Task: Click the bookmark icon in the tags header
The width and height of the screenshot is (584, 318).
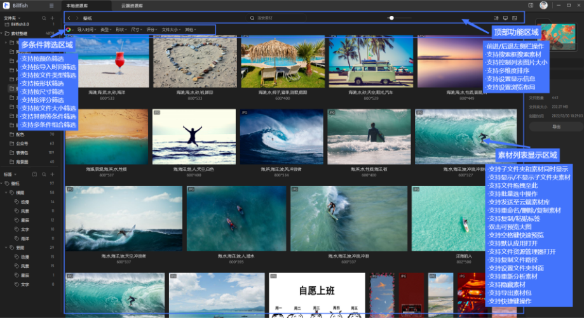Action: pos(35,174)
